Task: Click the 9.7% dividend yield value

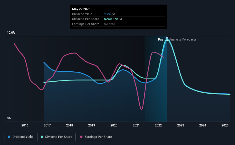Action: click(107, 14)
